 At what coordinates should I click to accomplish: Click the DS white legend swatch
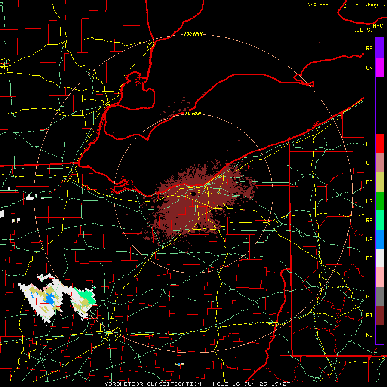[380, 258]
